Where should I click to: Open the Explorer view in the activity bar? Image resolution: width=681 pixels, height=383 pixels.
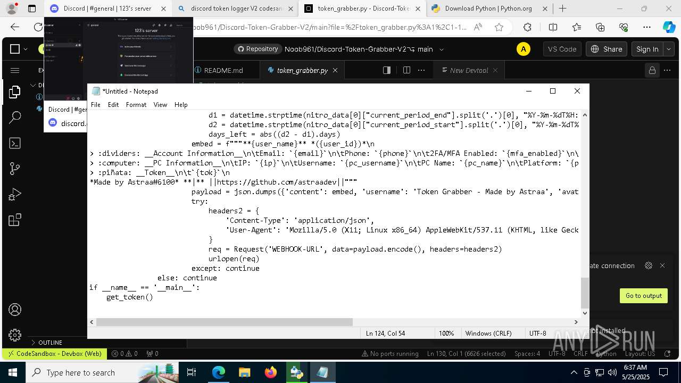pos(14,92)
